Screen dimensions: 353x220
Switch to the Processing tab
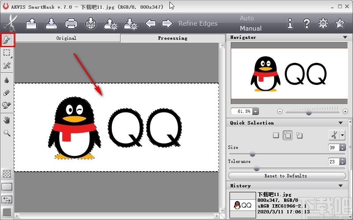pos(172,38)
